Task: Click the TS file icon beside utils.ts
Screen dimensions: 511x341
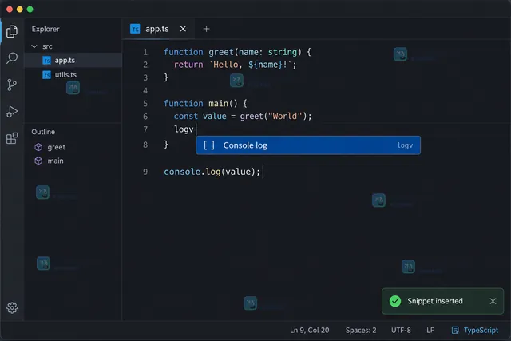Action: 46,75
